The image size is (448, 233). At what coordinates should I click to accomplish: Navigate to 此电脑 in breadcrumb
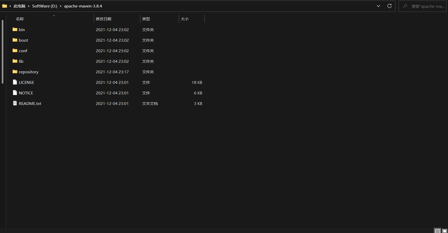click(19, 6)
